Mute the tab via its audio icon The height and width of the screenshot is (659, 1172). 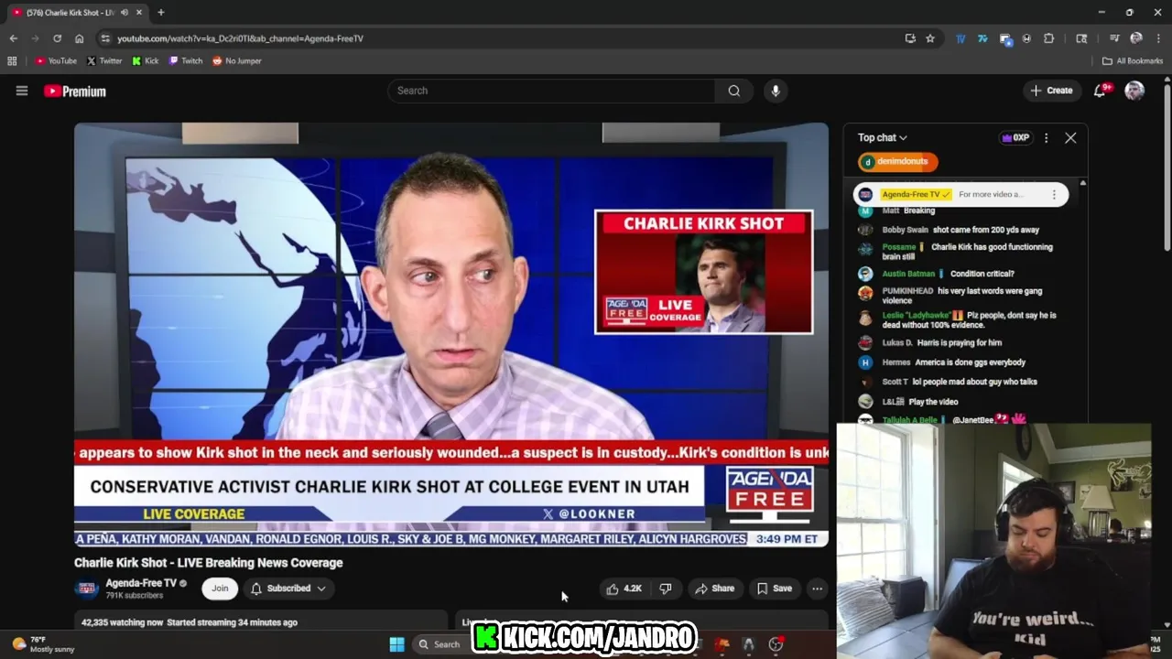(x=125, y=13)
